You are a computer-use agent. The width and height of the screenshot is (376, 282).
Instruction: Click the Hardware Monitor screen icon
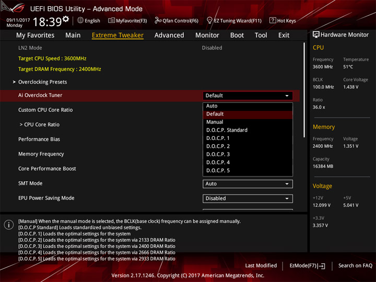(316, 34)
